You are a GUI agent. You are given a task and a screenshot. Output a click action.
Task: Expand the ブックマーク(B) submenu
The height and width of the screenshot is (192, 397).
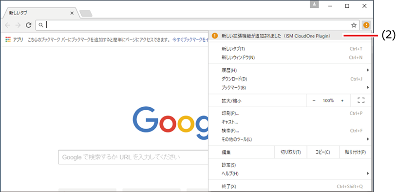pos(290,88)
